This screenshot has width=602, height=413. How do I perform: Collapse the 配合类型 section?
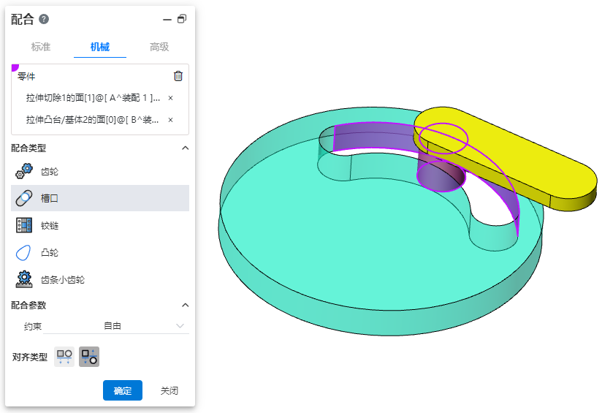(x=185, y=148)
